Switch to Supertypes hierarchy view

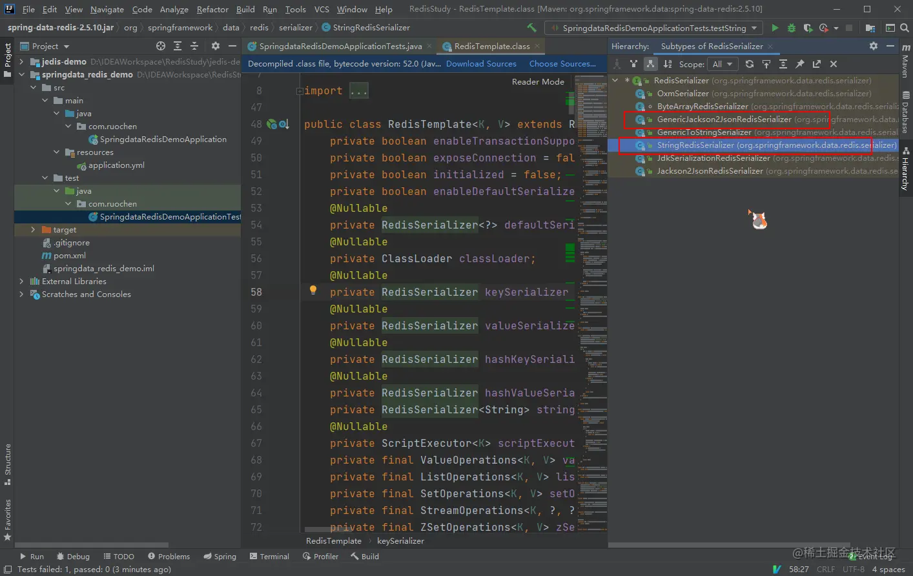pyautogui.click(x=633, y=64)
